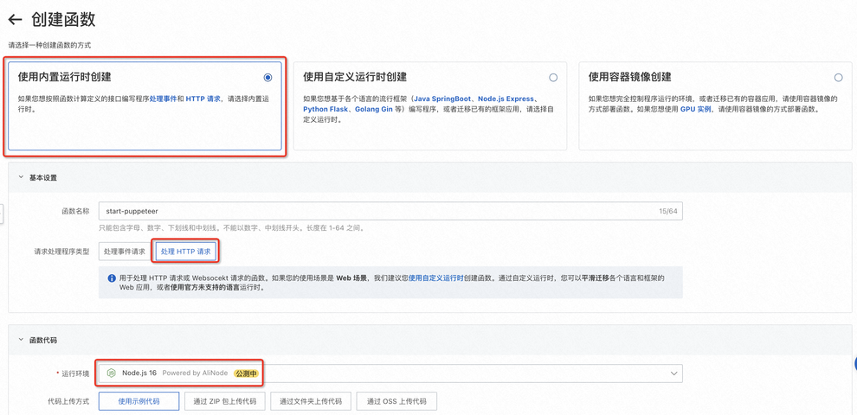
Task: Click the 使用容器镜像创建 card title
Action: point(629,77)
